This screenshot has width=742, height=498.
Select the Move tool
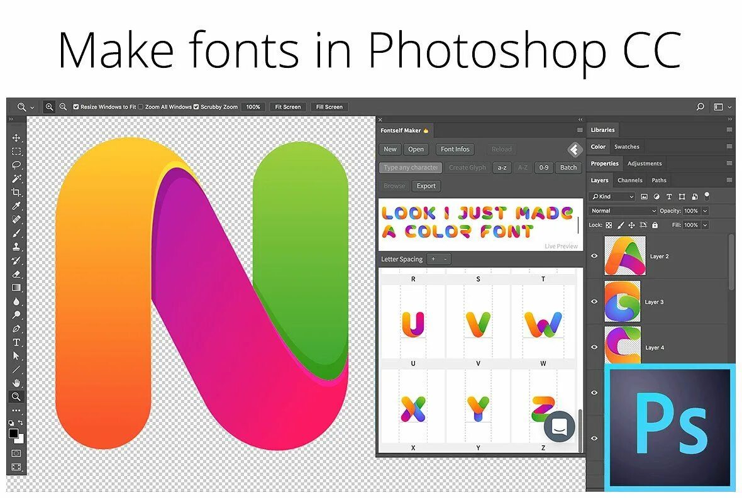pyautogui.click(x=16, y=138)
